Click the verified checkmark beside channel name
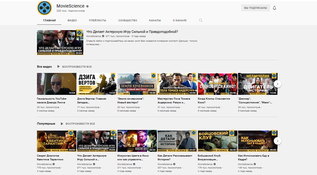Screen dimensions: 317x175 pos(88,6)
